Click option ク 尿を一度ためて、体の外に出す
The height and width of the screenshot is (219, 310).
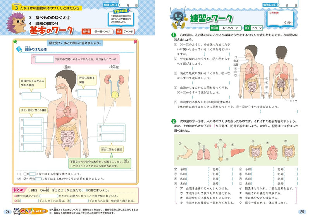[x=263, y=203]
